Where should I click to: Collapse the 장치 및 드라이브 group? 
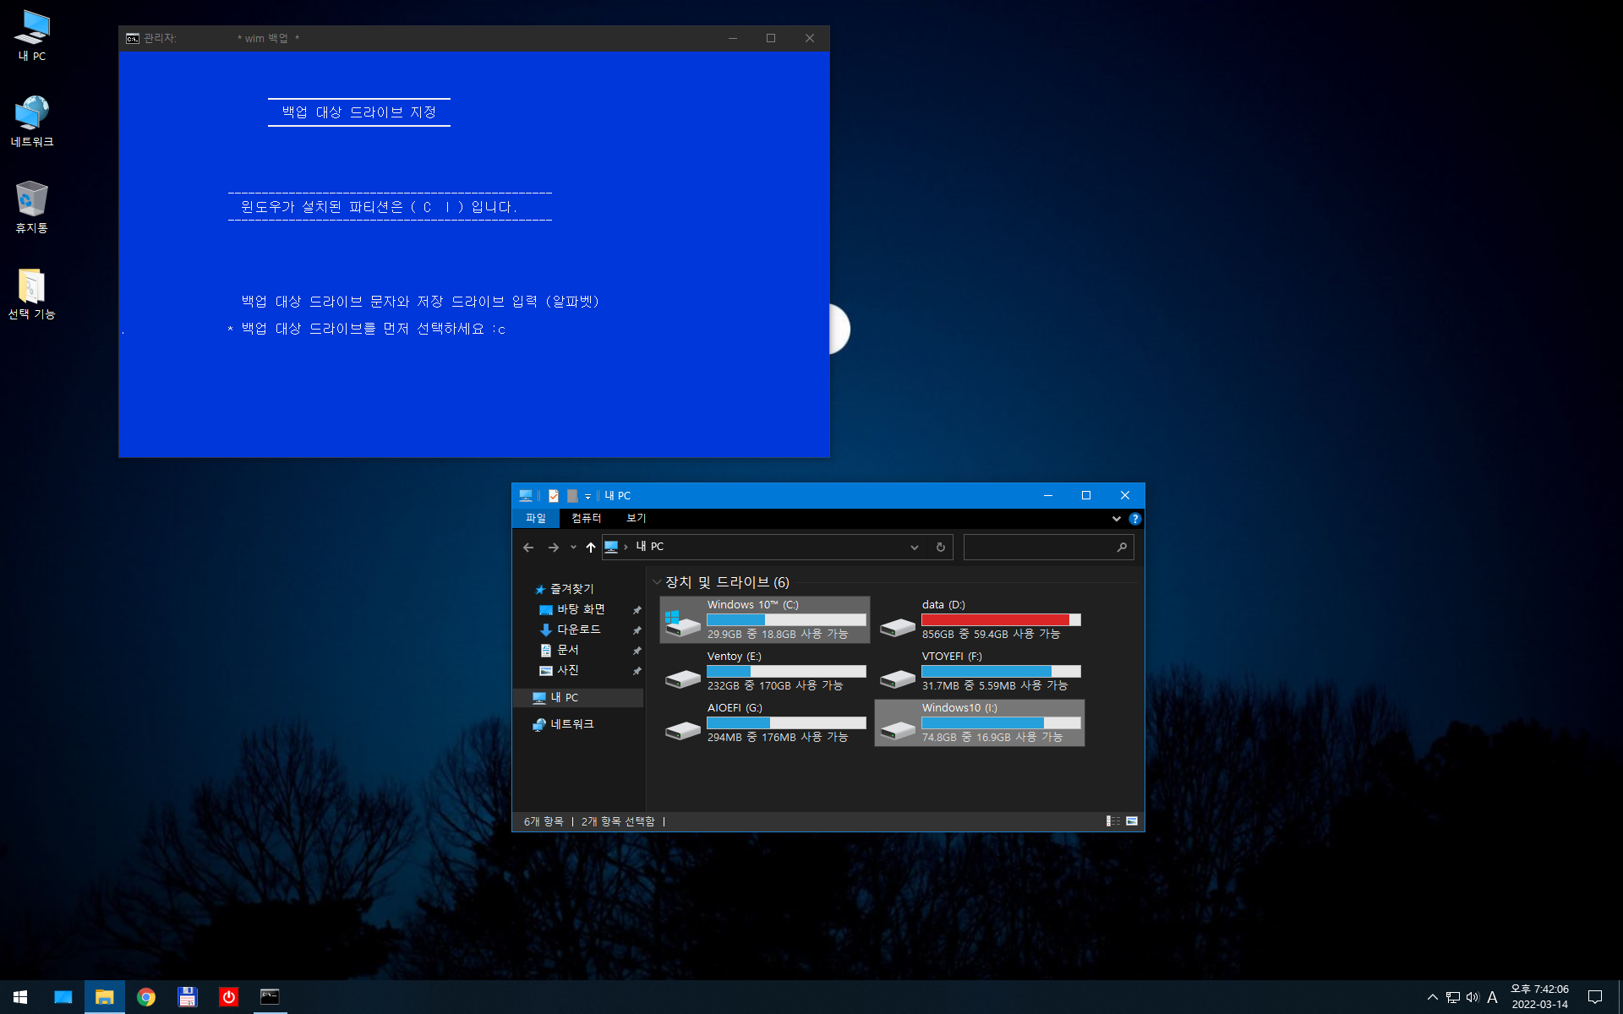[x=657, y=582]
